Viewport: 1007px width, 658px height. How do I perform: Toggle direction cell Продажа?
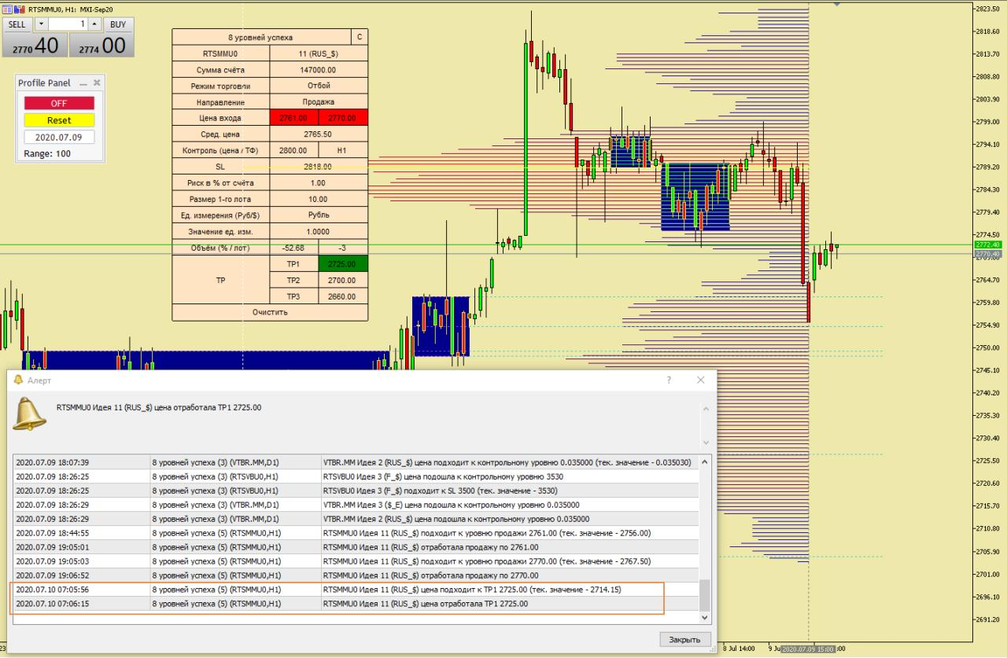click(x=319, y=102)
